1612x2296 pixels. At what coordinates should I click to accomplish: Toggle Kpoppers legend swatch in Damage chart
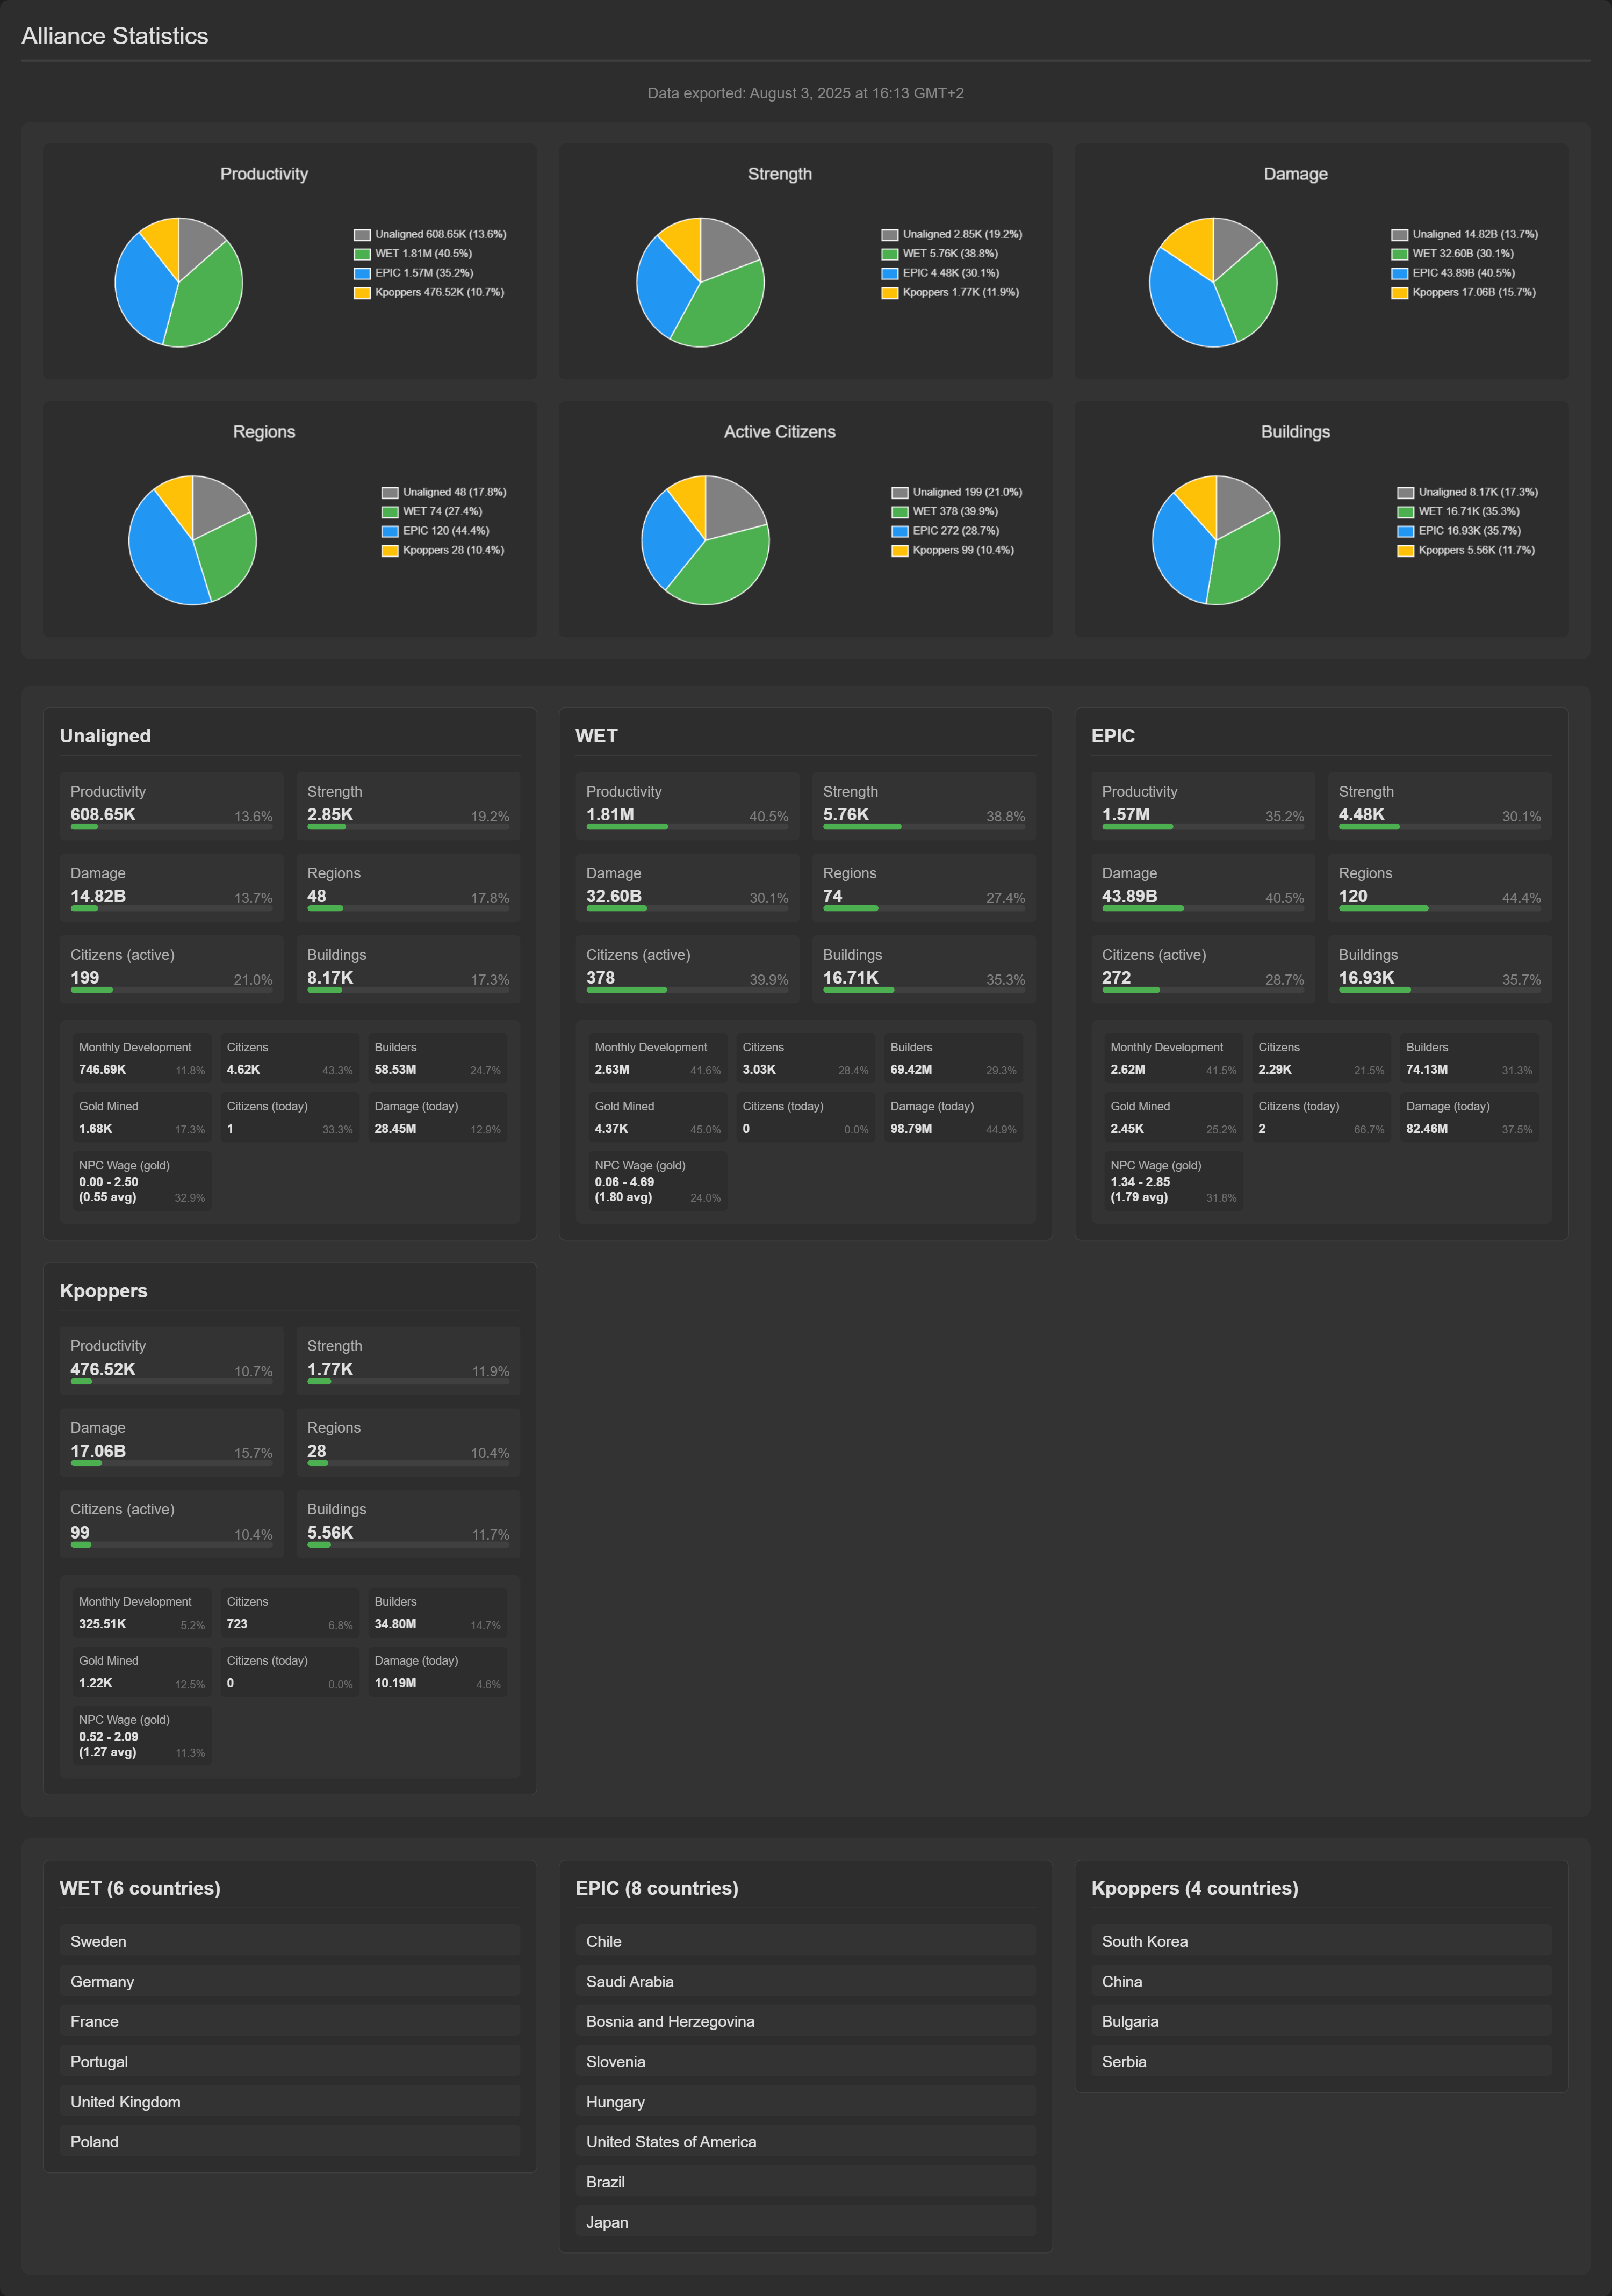tap(1400, 293)
